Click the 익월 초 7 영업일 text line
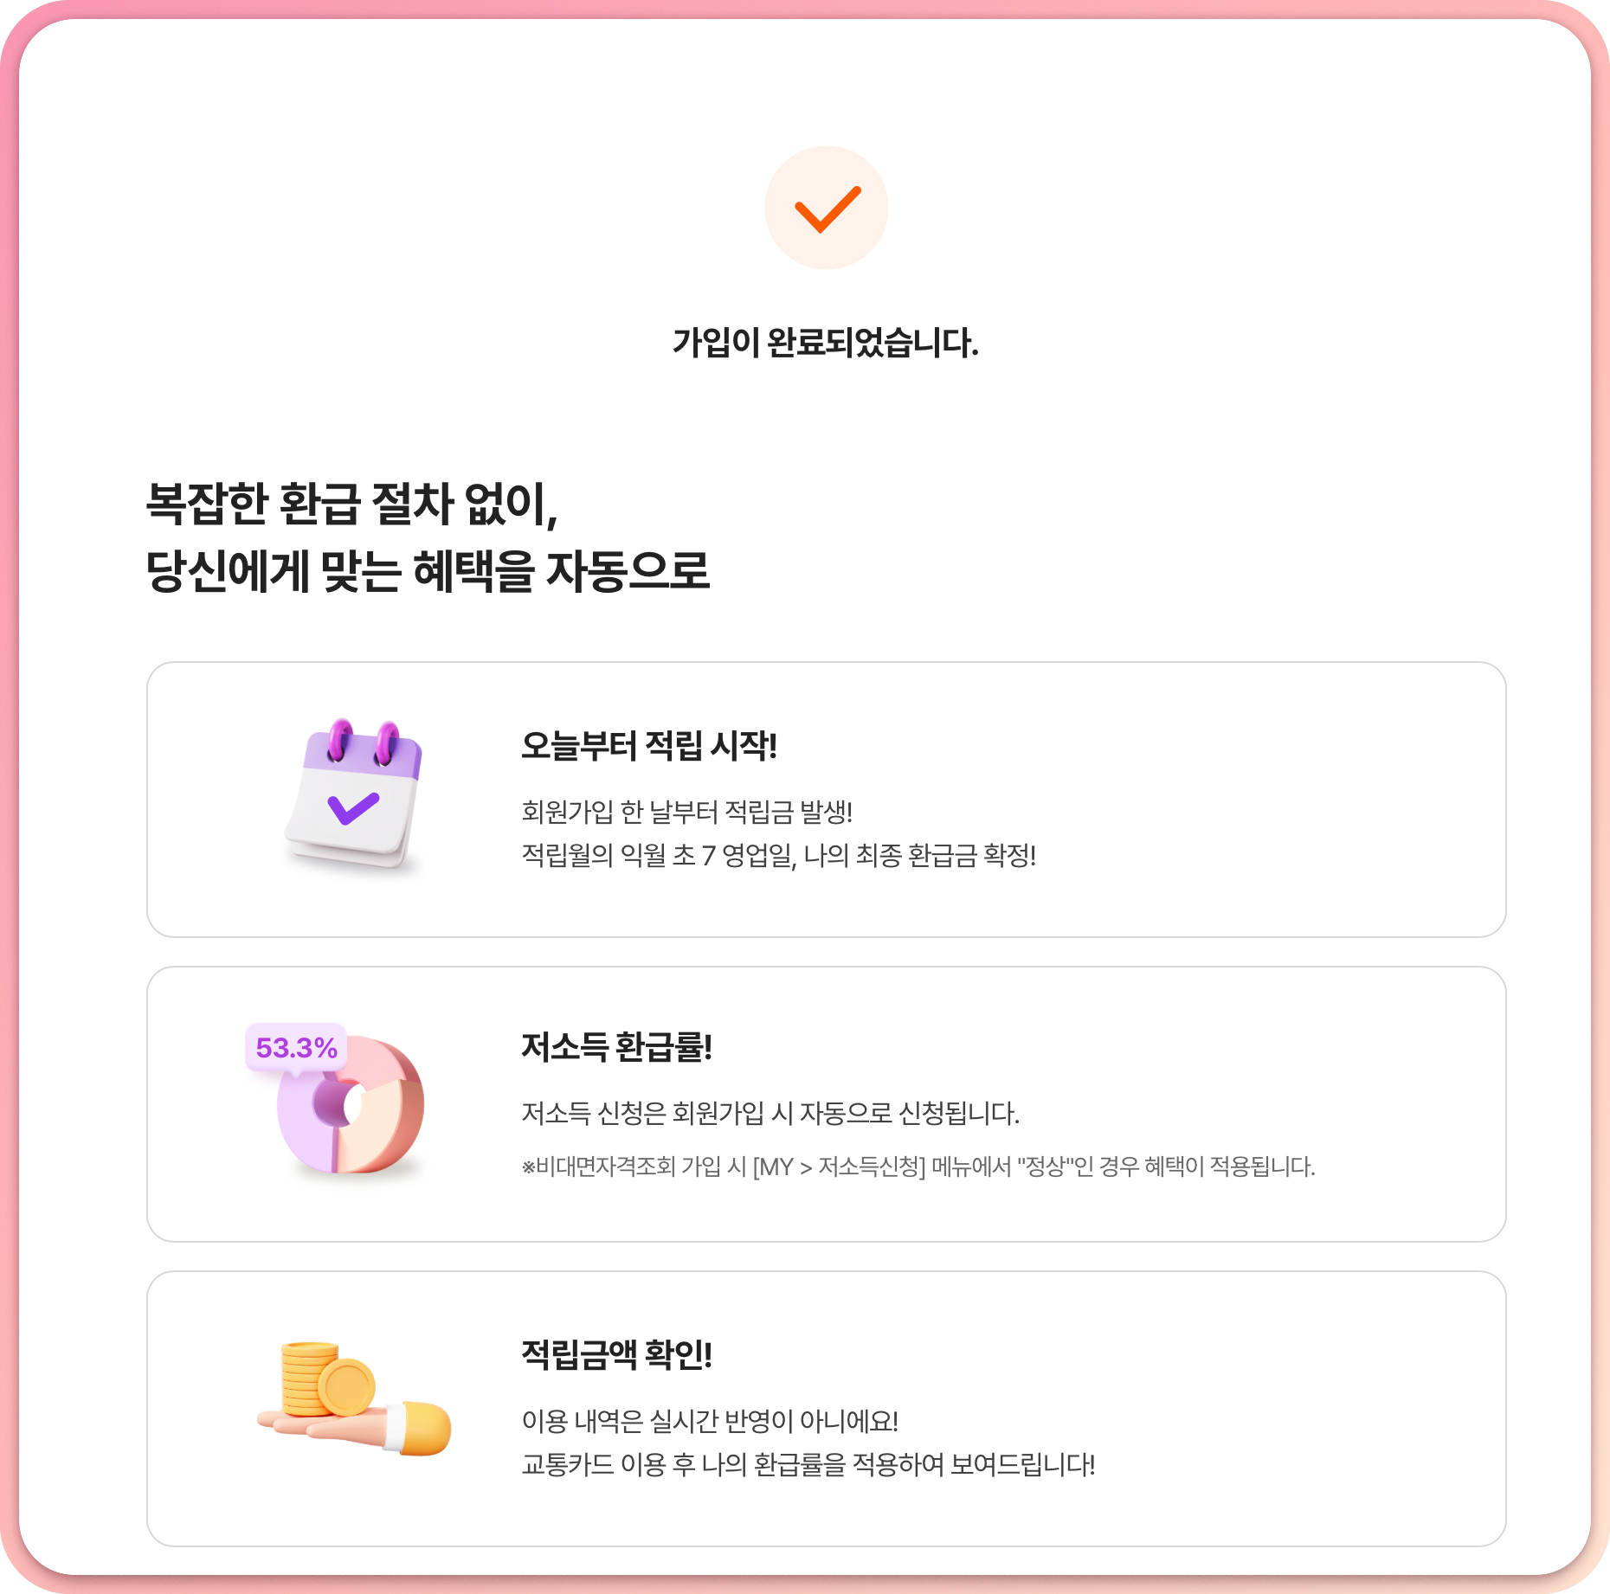This screenshot has height=1594, width=1610. point(779,855)
